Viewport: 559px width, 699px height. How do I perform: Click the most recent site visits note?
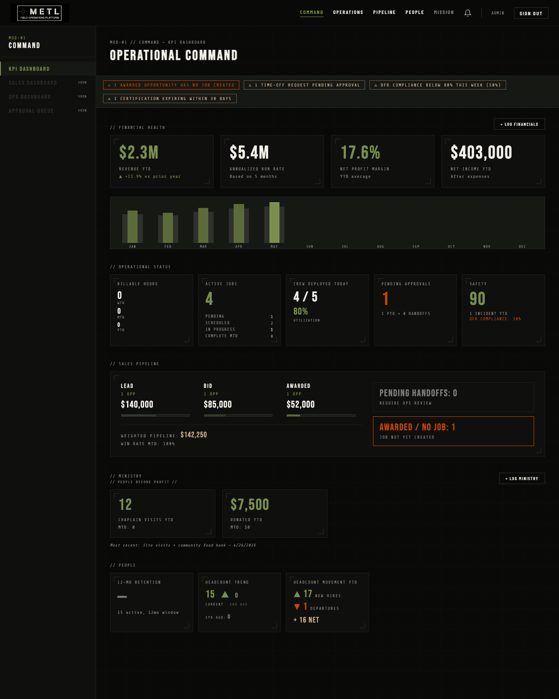183,545
